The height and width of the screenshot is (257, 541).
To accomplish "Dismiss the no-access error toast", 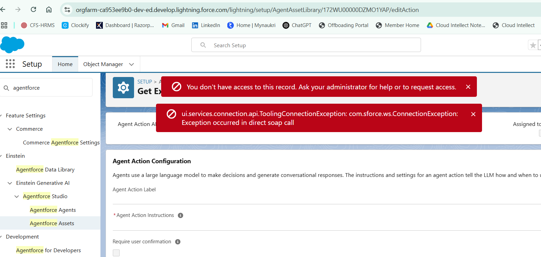I will [x=468, y=87].
